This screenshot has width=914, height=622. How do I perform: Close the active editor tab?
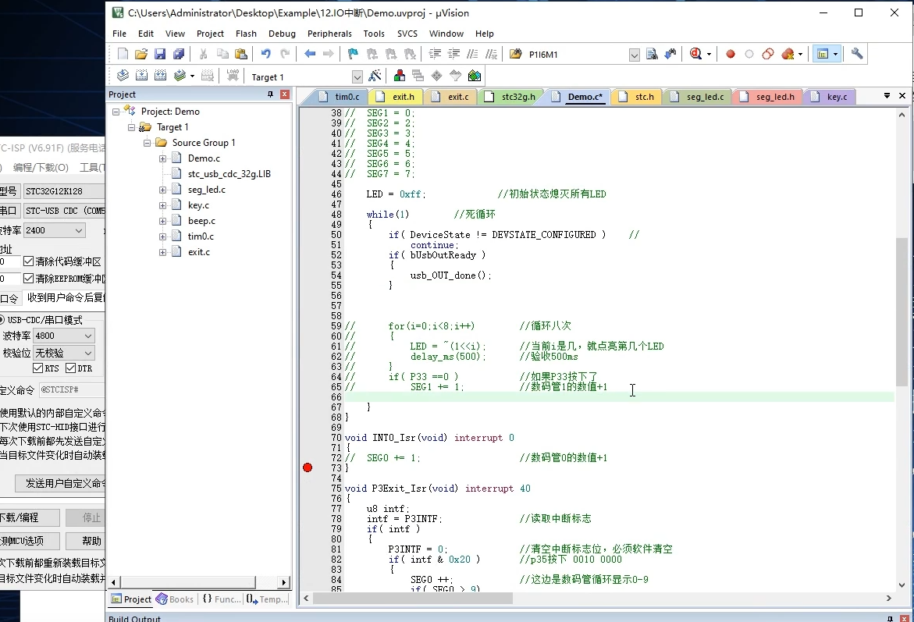pyautogui.click(x=902, y=96)
